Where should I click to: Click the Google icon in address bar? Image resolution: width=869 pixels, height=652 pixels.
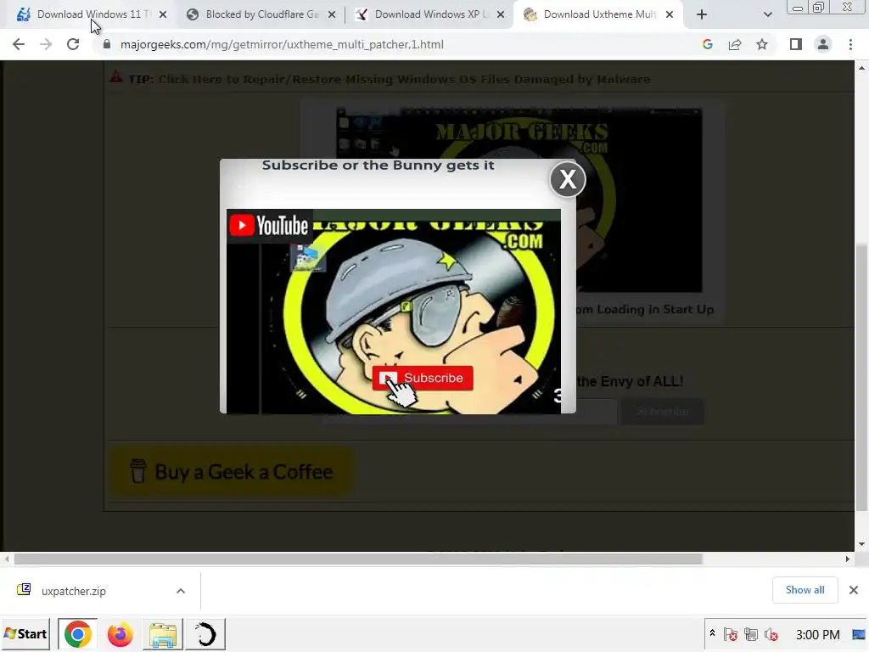click(707, 44)
